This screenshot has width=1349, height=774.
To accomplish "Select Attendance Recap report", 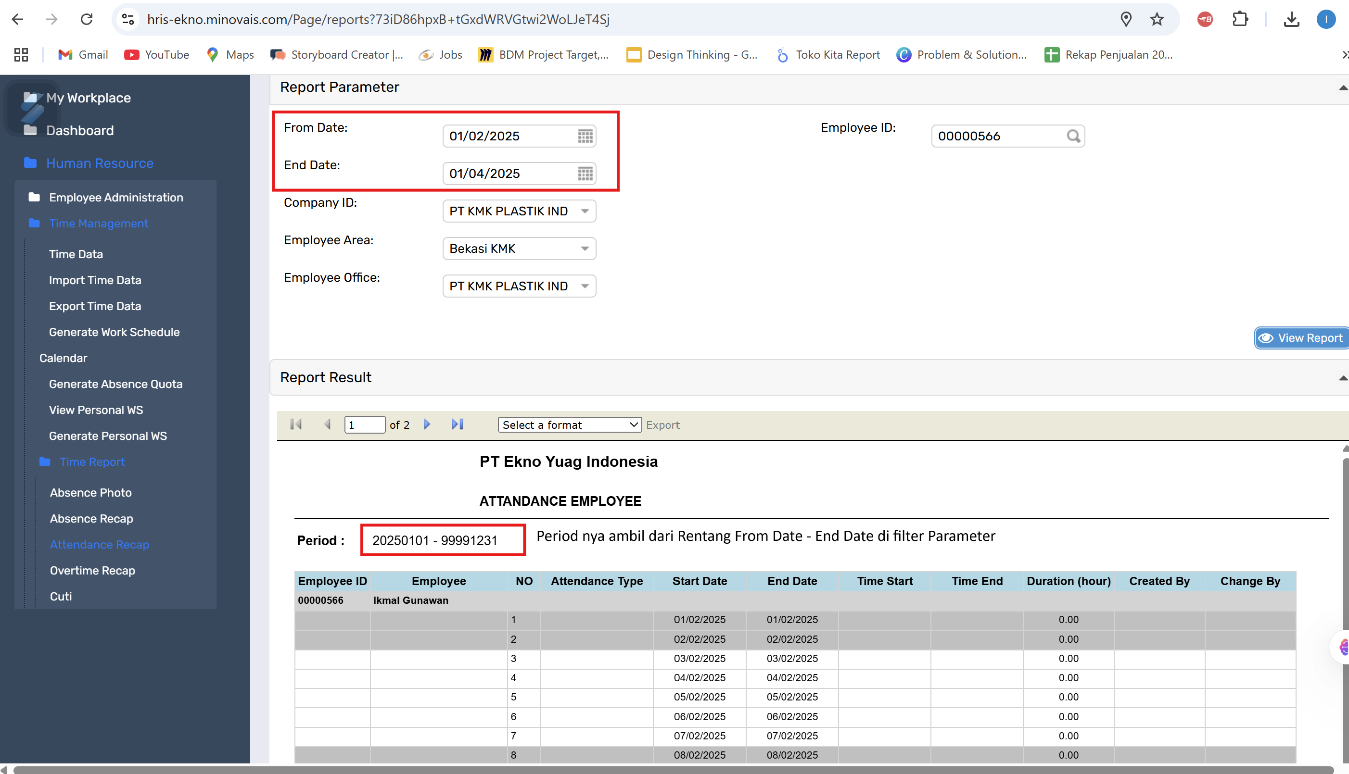I will pos(100,544).
